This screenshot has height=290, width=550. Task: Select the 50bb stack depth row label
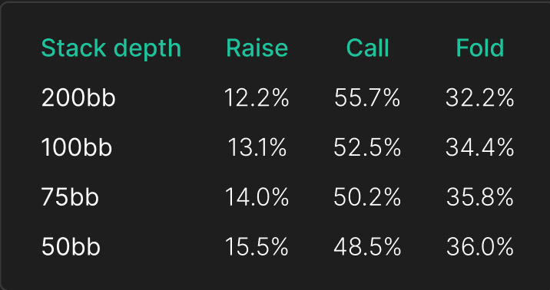[71, 246]
